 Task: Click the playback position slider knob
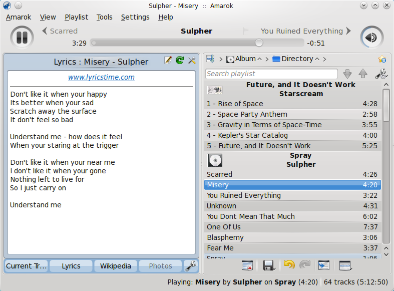tap(259, 43)
